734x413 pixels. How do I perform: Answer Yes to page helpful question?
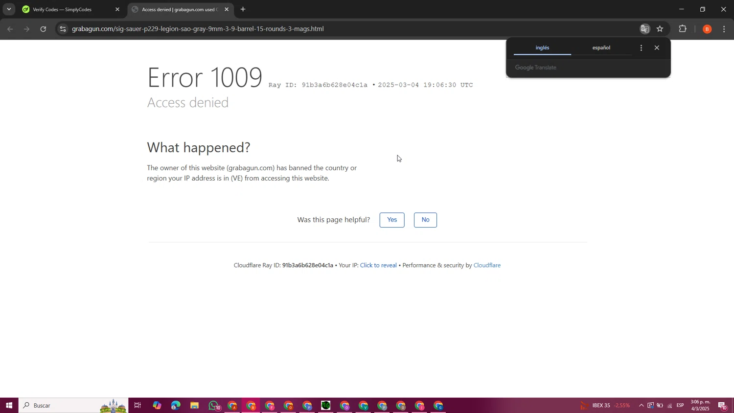coord(392,220)
